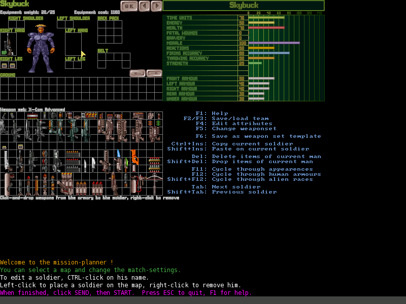406x304 pixels.
Task: Pick the dark frag grenade in armory
Action: click(x=53, y=116)
